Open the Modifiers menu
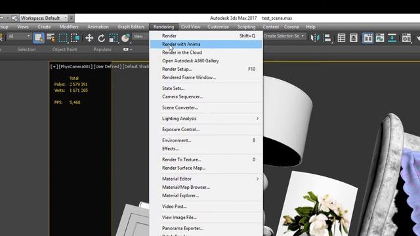Image resolution: width=420 pixels, height=236 pixels. tap(69, 27)
